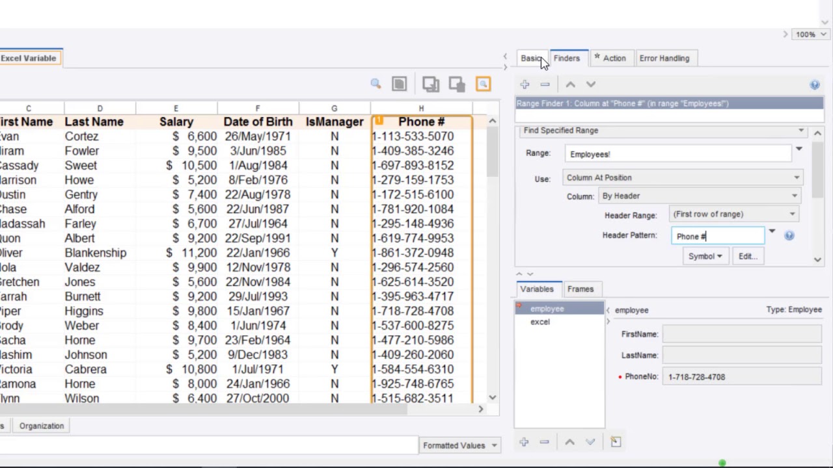Select the Variables tab
The height and width of the screenshot is (468, 833).
point(537,289)
